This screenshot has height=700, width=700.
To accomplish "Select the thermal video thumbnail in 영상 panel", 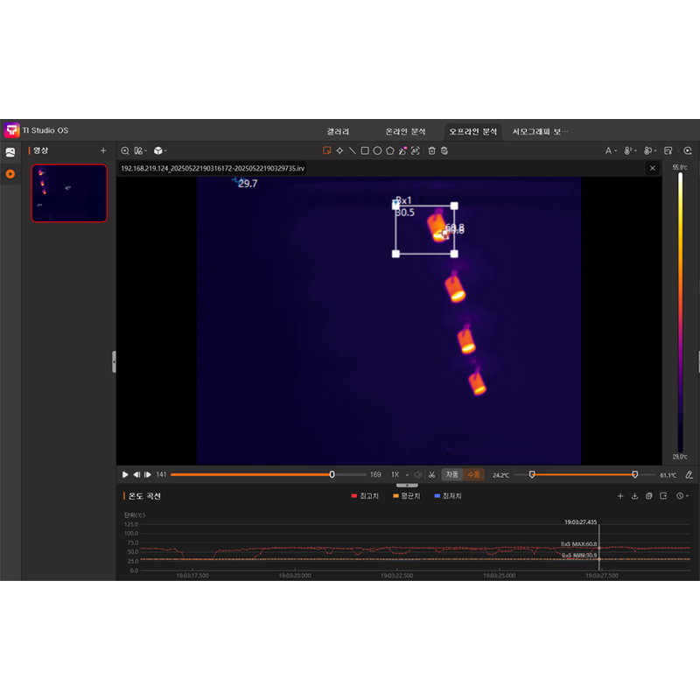I will (69, 192).
